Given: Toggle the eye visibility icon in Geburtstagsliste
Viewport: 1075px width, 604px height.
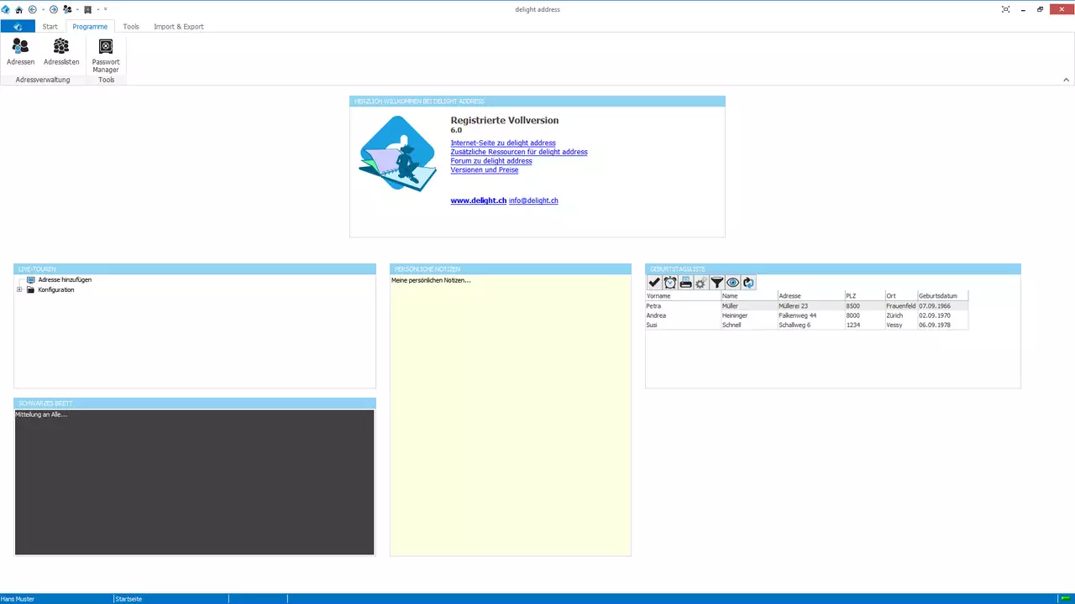Looking at the screenshot, I should click(732, 283).
